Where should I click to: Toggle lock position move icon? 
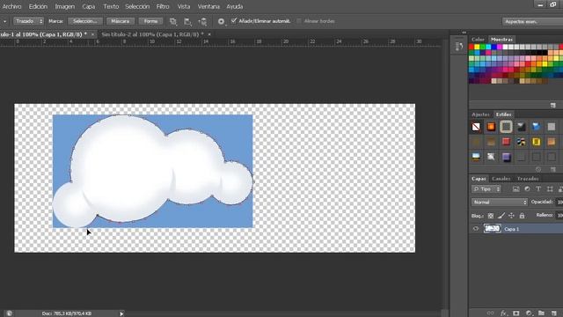tap(512, 216)
